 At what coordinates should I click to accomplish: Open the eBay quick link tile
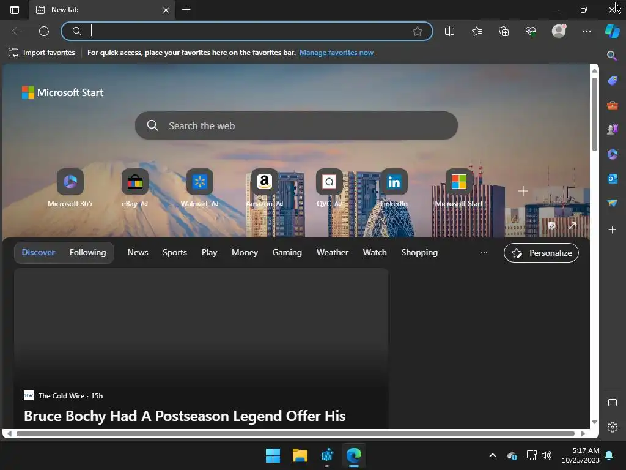tap(135, 188)
